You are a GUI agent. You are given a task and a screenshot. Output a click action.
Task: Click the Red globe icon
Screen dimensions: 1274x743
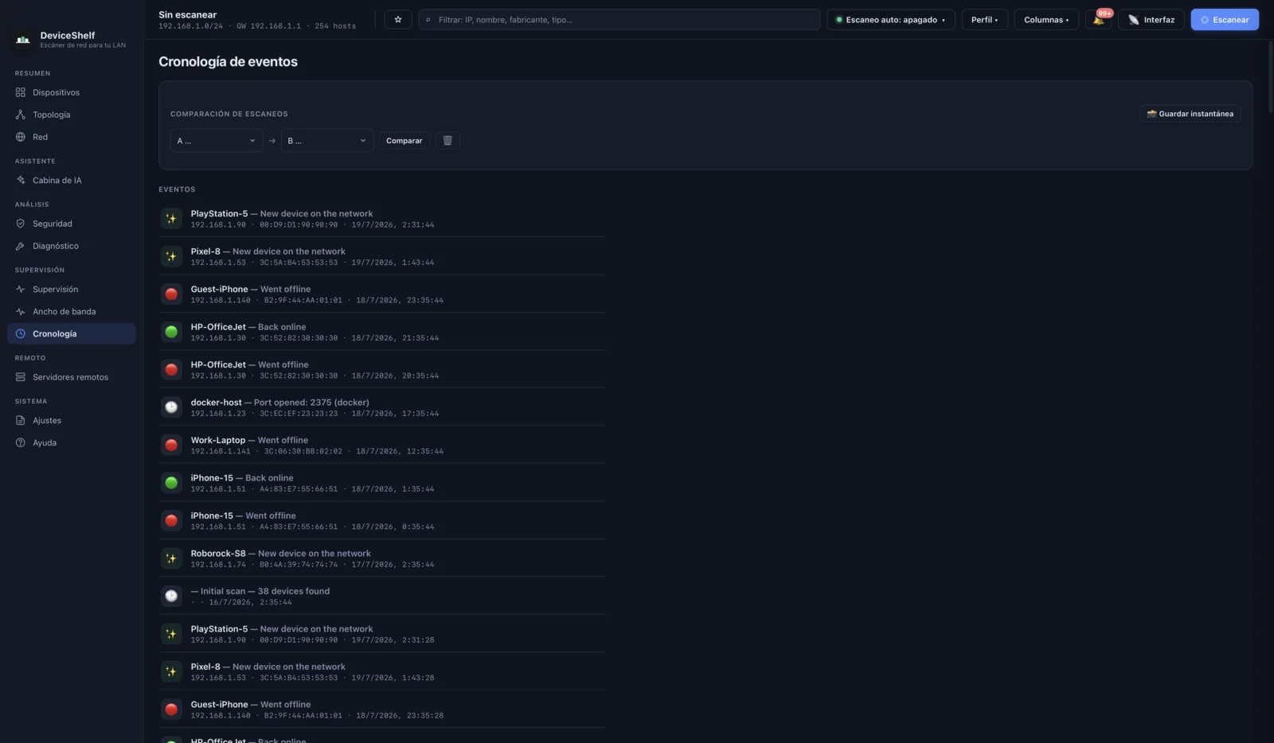21,137
